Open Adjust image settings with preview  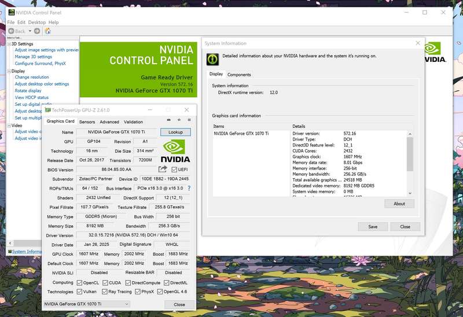click(x=47, y=50)
